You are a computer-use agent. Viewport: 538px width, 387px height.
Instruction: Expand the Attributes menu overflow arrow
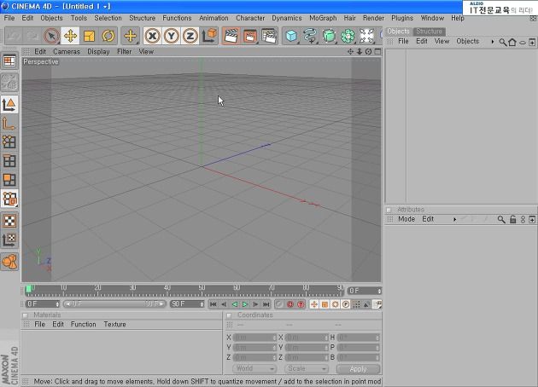454,219
